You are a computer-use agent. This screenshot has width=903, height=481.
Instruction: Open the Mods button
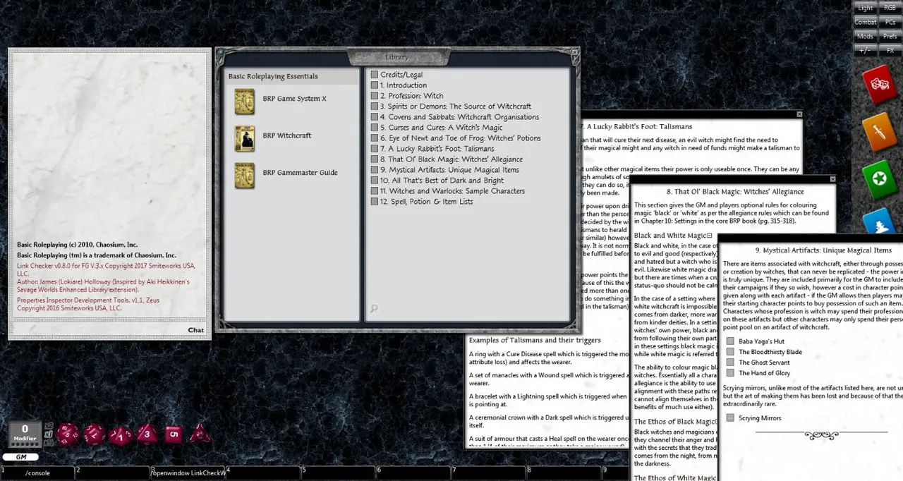(x=866, y=36)
